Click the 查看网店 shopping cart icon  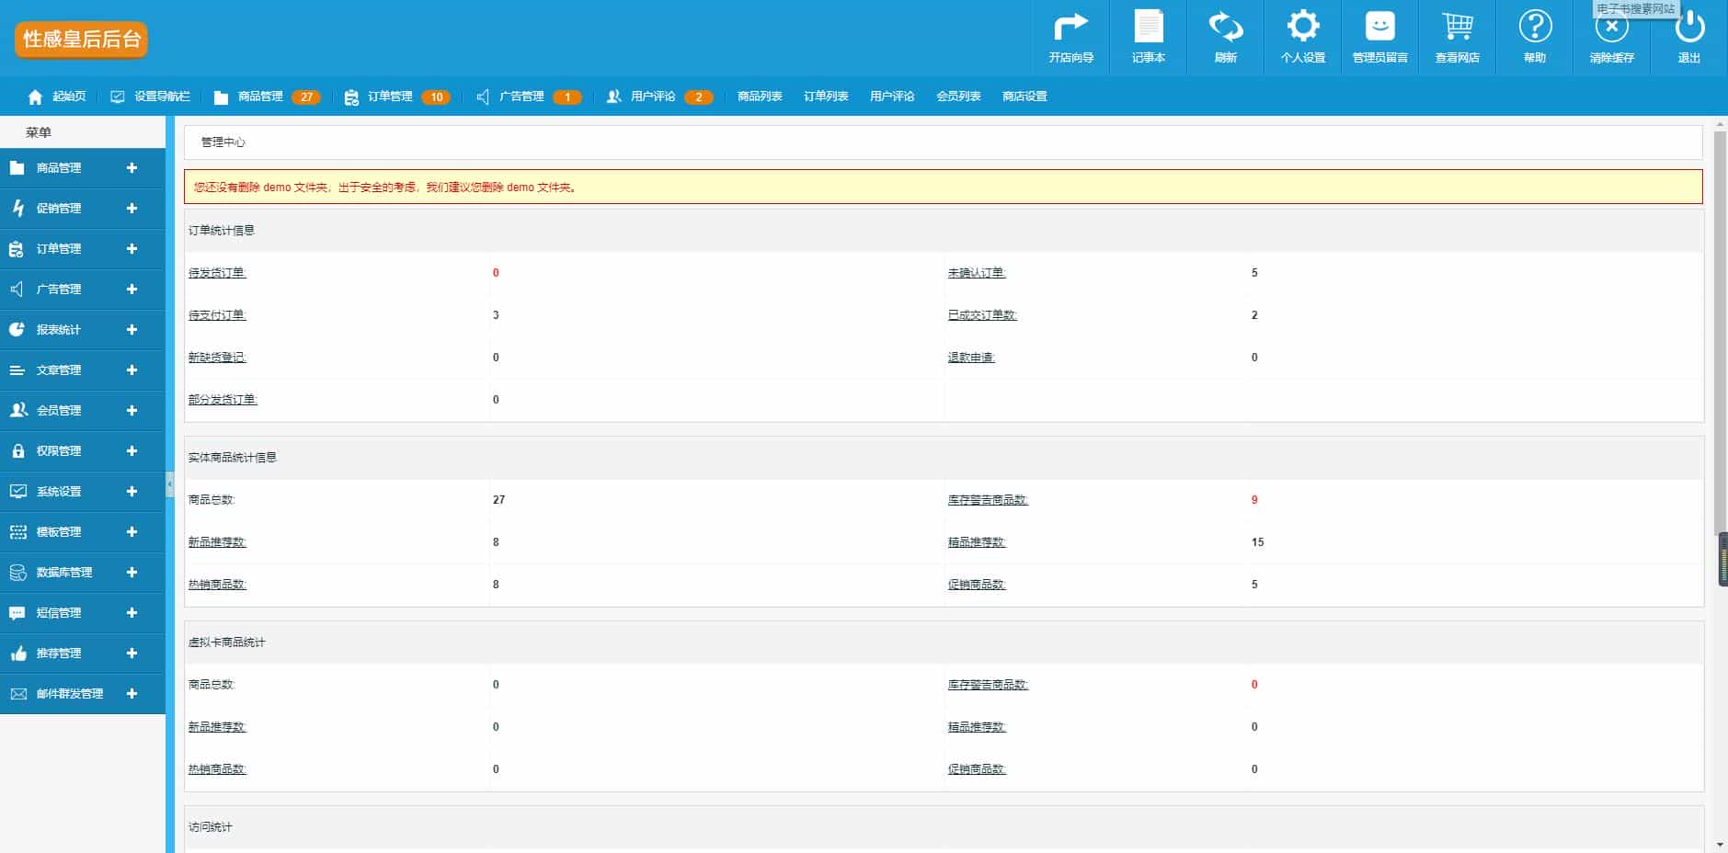point(1457,28)
